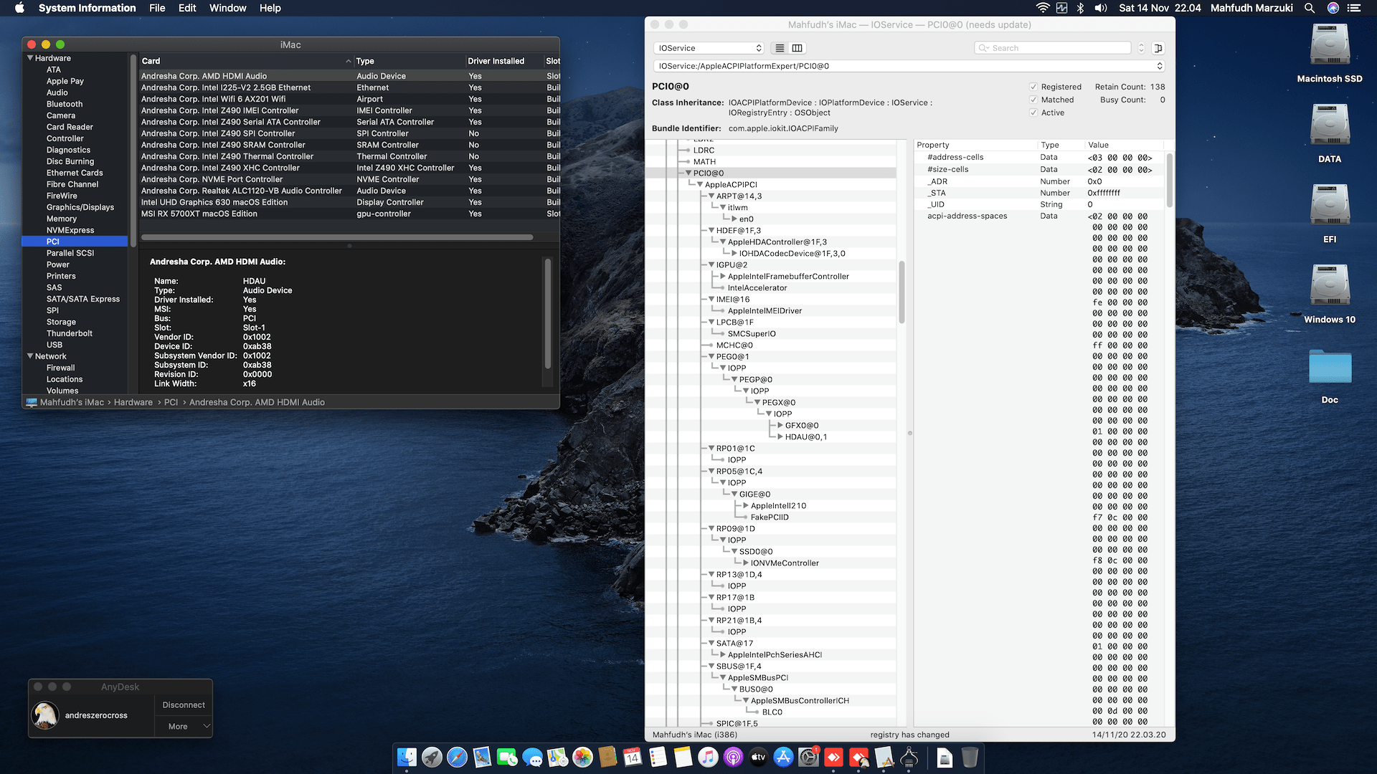The width and height of the screenshot is (1377, 774).
Task: Open Finder from the Dock
Action: (407, 757)
